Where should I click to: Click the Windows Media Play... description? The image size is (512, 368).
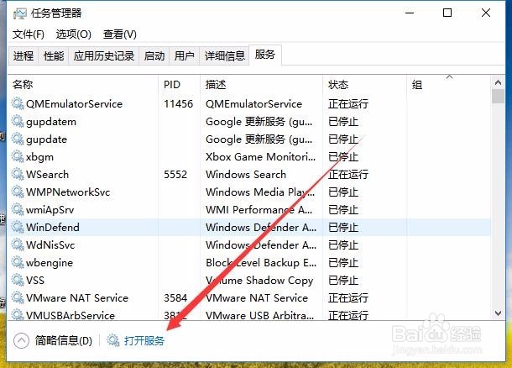(260, 192)
